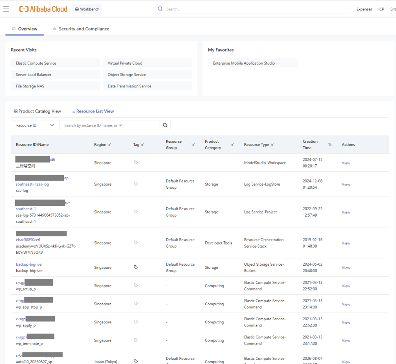396x364 pixels.
Task: Click tag icon in wp_app_stop_p row
Action: [136, 304]
